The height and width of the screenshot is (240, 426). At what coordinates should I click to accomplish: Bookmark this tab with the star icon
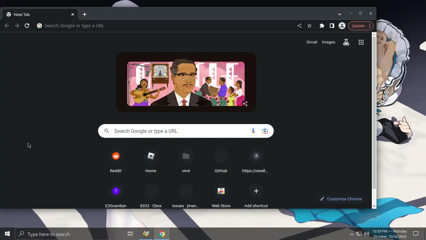309,26
